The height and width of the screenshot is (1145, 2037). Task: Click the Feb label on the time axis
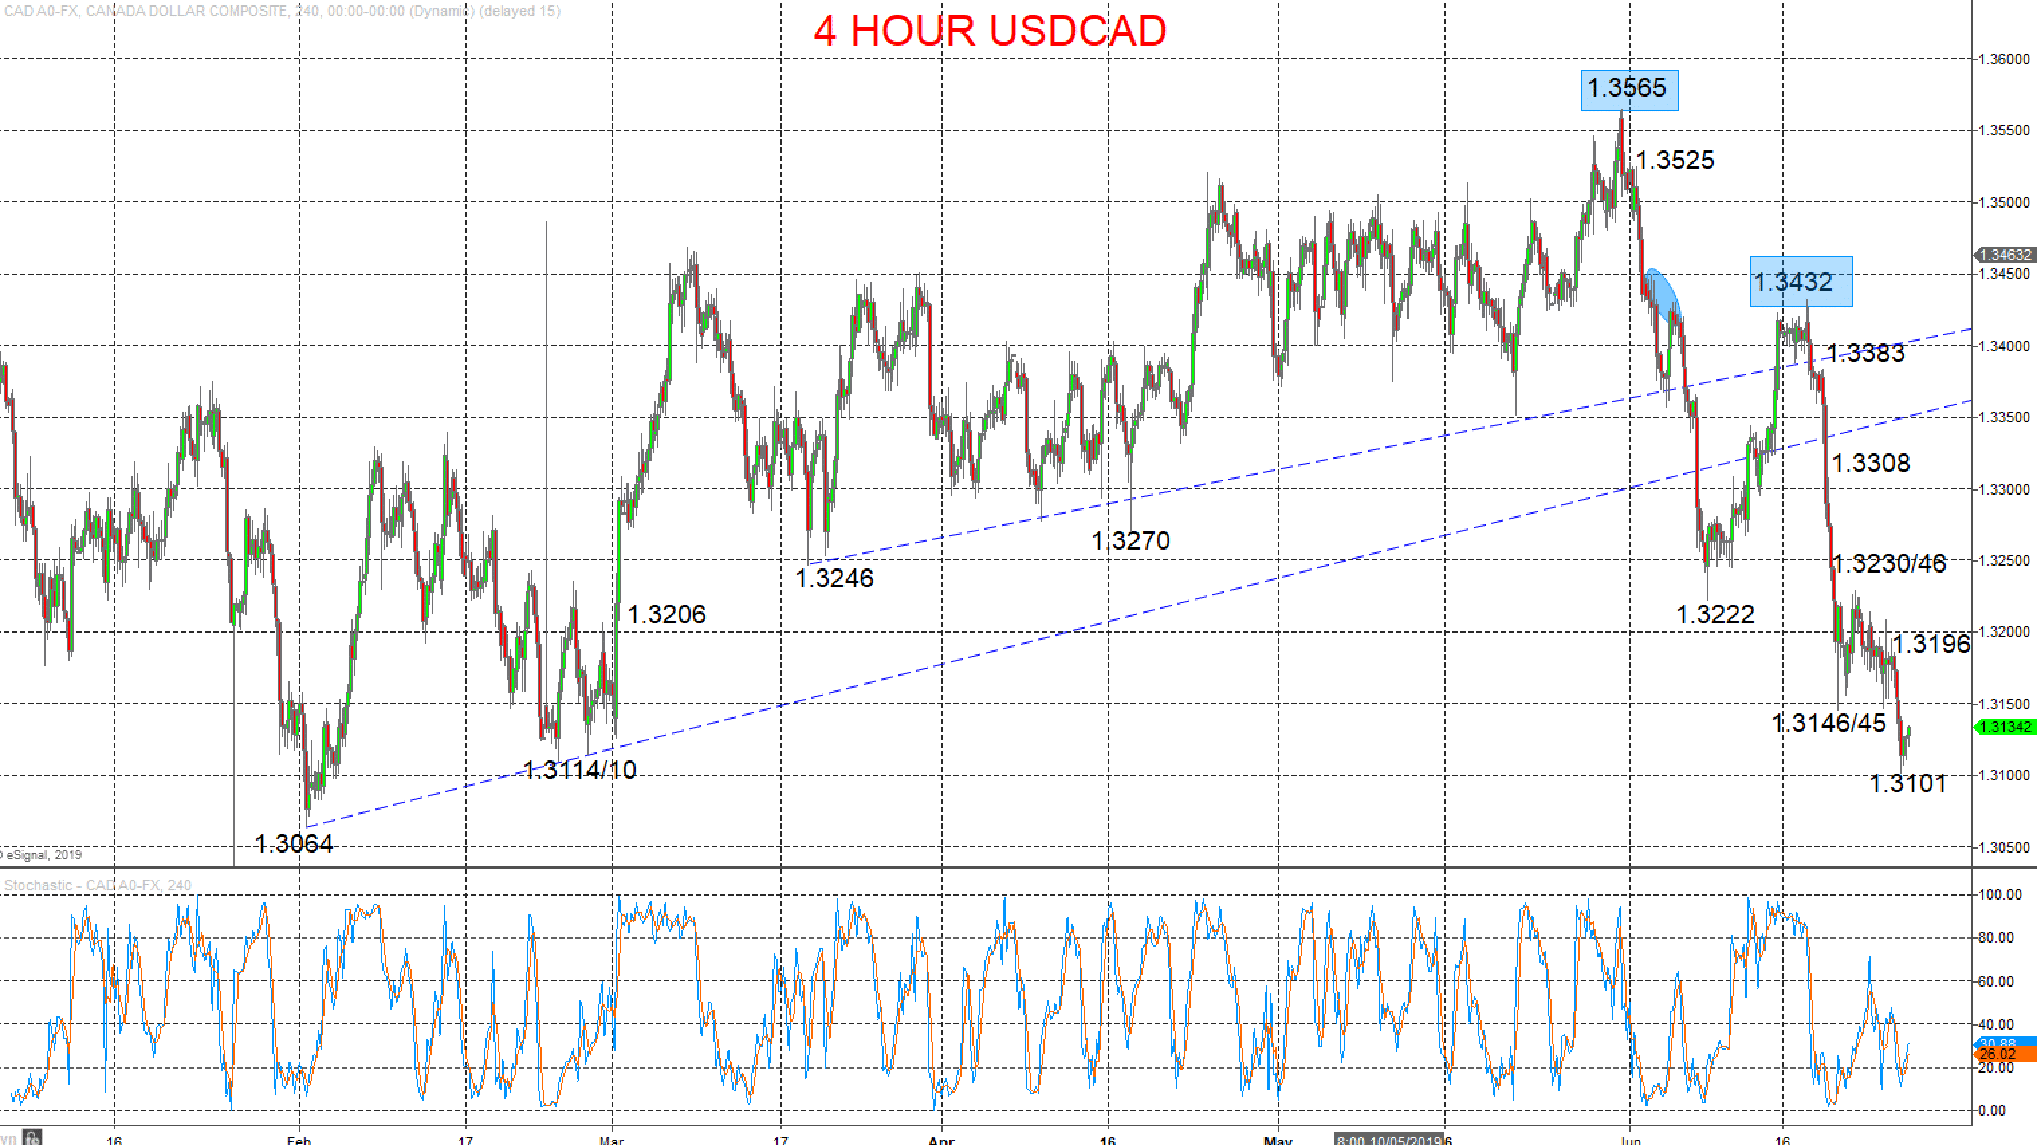[x=299, y=1140]
